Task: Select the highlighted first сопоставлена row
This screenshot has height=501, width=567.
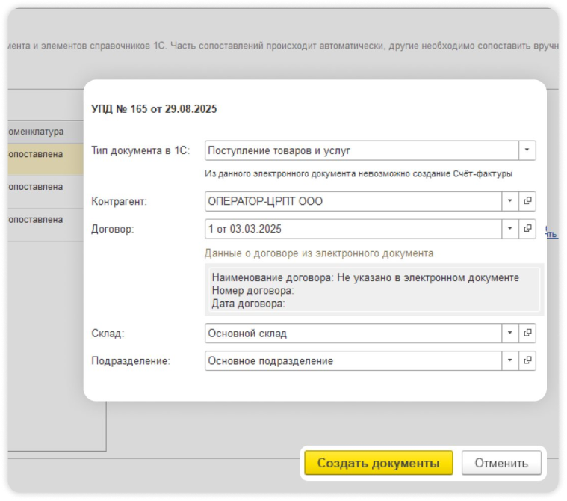Action: [x=41, y=155]
